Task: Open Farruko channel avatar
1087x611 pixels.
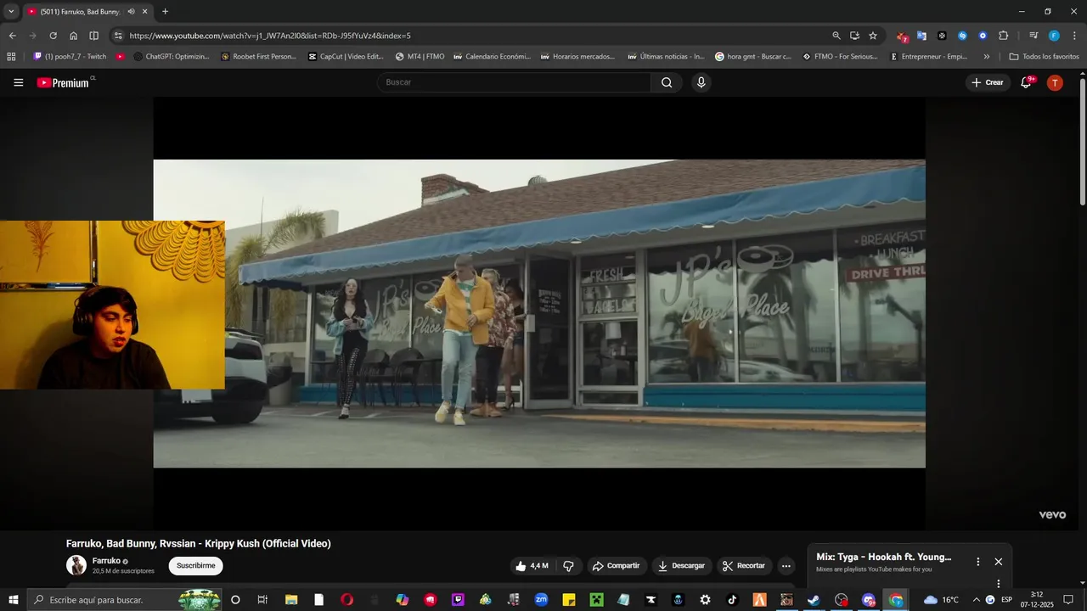Action: click(76, 565)
